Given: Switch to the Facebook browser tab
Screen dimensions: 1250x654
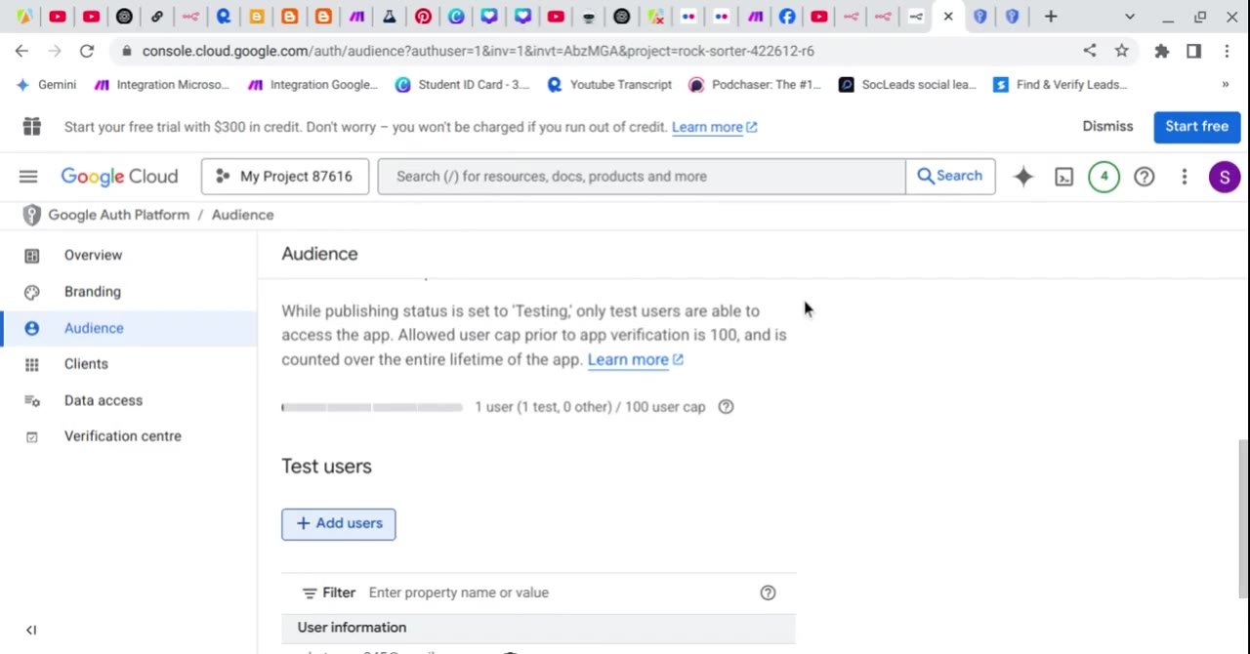Looking at the screenshot, I should (787, 17).
